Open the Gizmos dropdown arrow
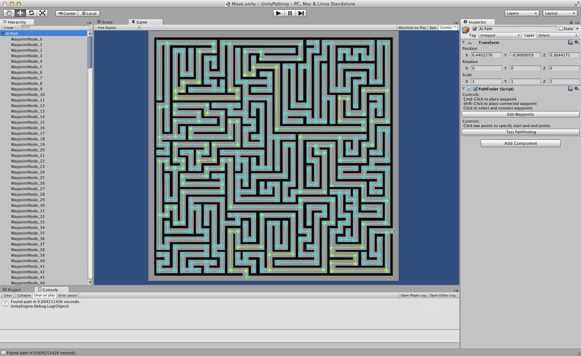Viewport: 581px width, 356px height. coord(455,28)
